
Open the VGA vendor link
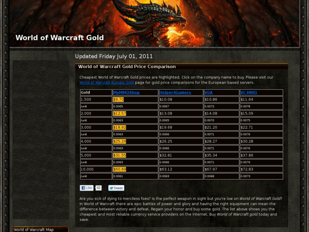click(209, 92)
